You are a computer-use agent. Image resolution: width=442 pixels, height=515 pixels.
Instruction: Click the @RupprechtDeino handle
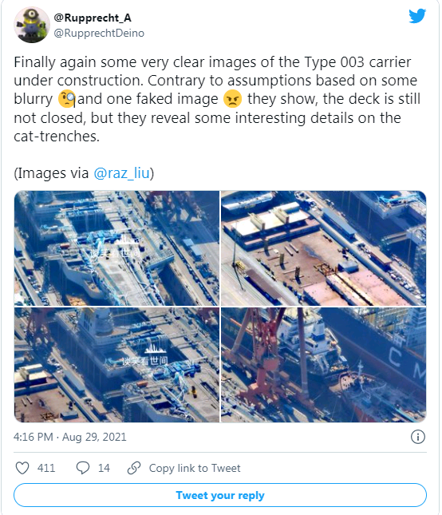(99, 34)
